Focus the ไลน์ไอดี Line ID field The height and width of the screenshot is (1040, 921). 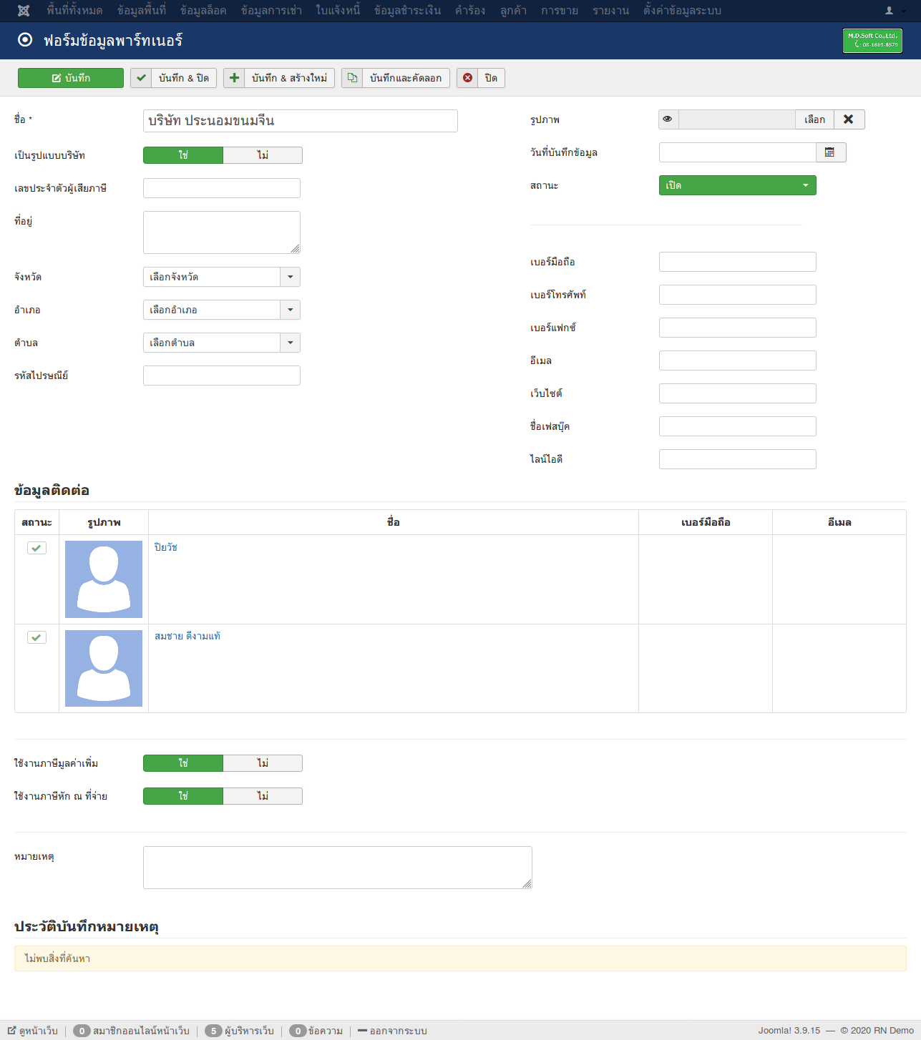[738, 459]
